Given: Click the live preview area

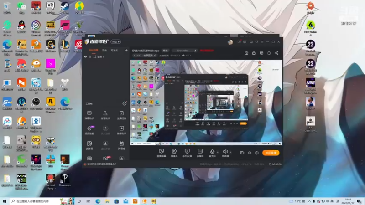Looking at the screenshot, I should (x=206, y=102).
